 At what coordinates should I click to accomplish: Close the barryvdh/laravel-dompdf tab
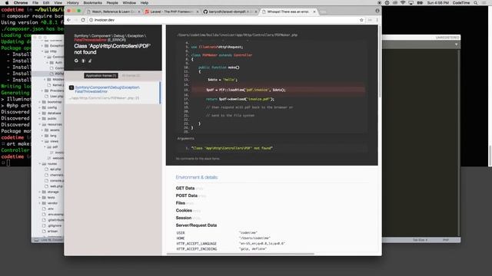(256, 11)
